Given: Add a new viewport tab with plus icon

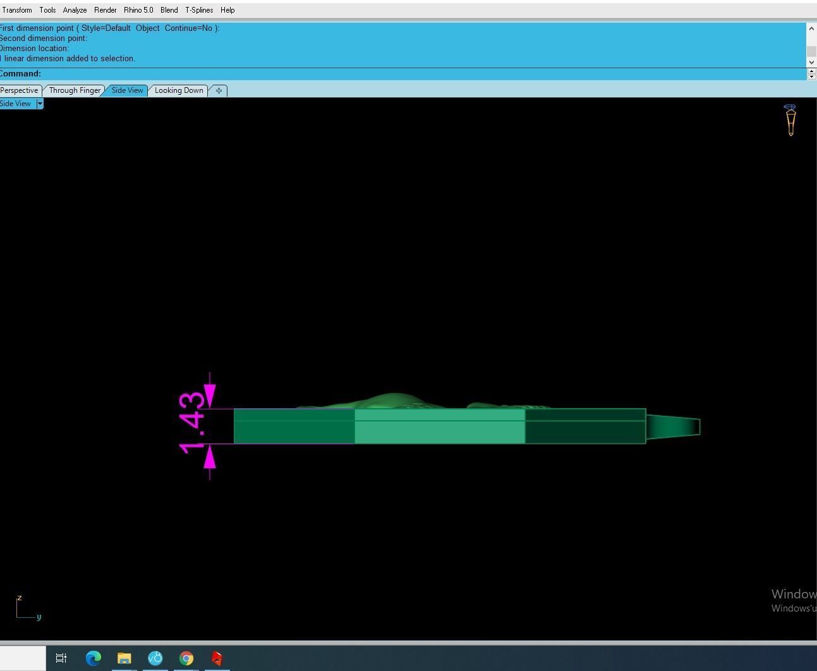Looking at the screenshot, I should (x=219, y=90).
